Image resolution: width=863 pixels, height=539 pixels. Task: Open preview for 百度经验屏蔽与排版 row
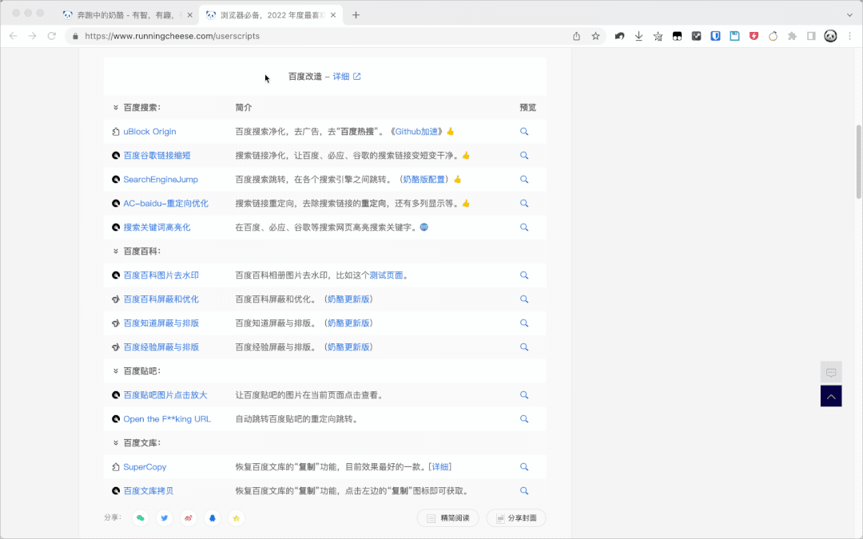click(524, 347)
